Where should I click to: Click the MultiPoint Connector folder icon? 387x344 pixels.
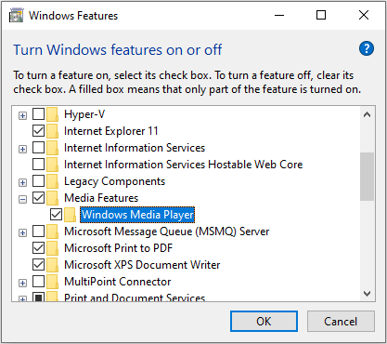point(53,282)
